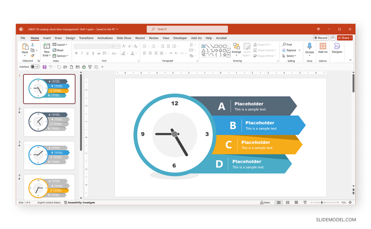Image resolution: width=371 pixels, height=229 pixels.
Task: Toggle Bold formatting
Action: (76, 53)
